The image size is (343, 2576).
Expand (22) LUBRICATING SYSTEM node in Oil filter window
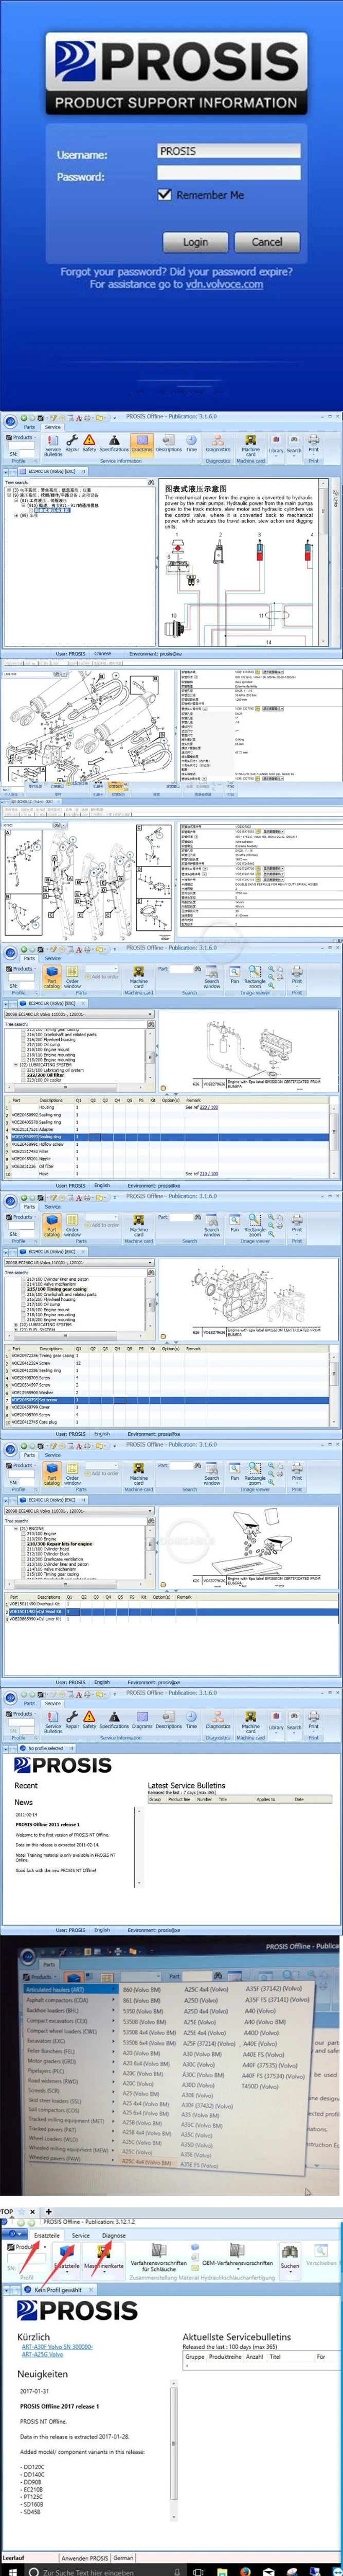coord(17,1065)
